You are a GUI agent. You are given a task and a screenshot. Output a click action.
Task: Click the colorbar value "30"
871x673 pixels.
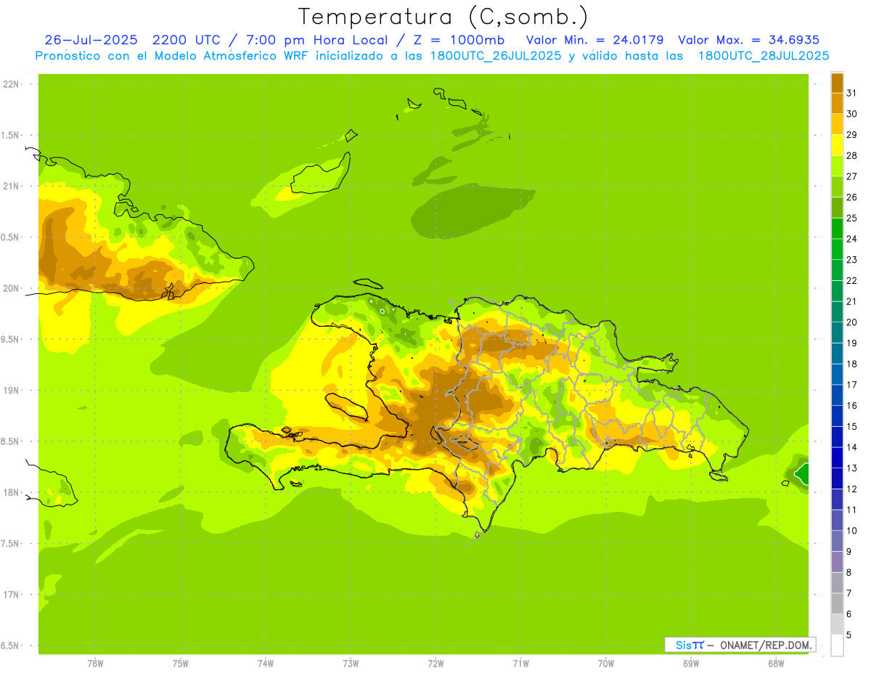851,114
